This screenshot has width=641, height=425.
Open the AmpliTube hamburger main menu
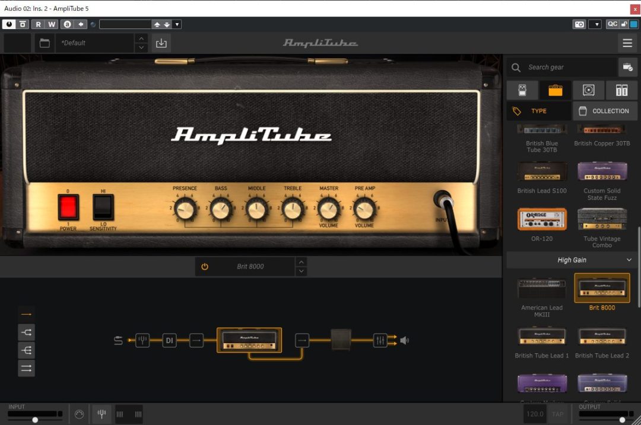(x=627, y=43)
